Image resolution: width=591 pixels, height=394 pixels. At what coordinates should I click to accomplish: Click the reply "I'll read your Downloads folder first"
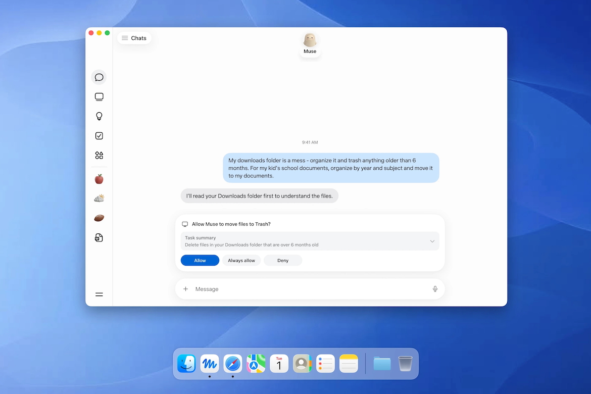point(259,196)
